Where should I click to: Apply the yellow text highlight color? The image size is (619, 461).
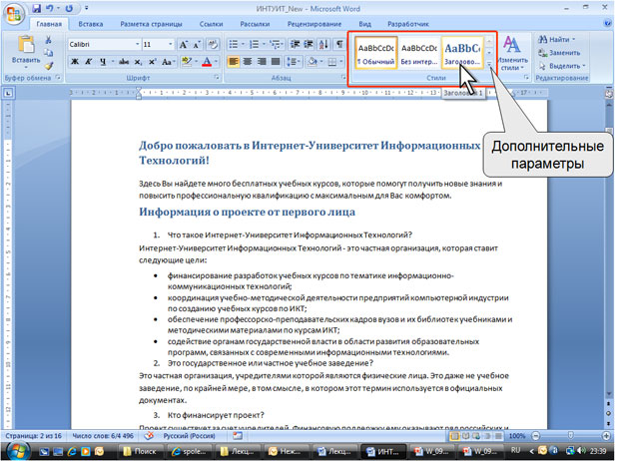[x=186, y=62]
